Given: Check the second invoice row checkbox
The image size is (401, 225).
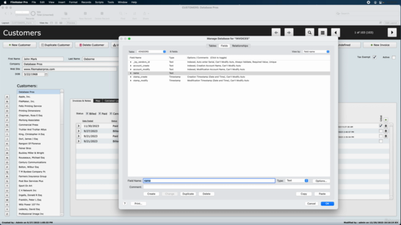Looking at the screenshot, I should pyautogui.click(x=381, y=131).
